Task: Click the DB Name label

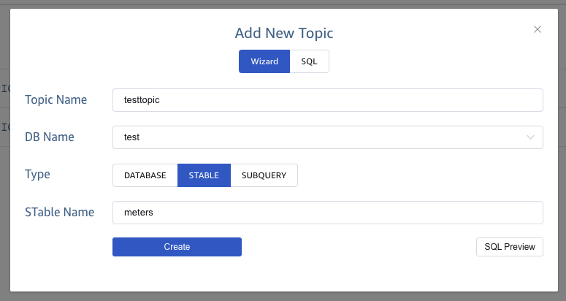Action: tap(50, 137)
